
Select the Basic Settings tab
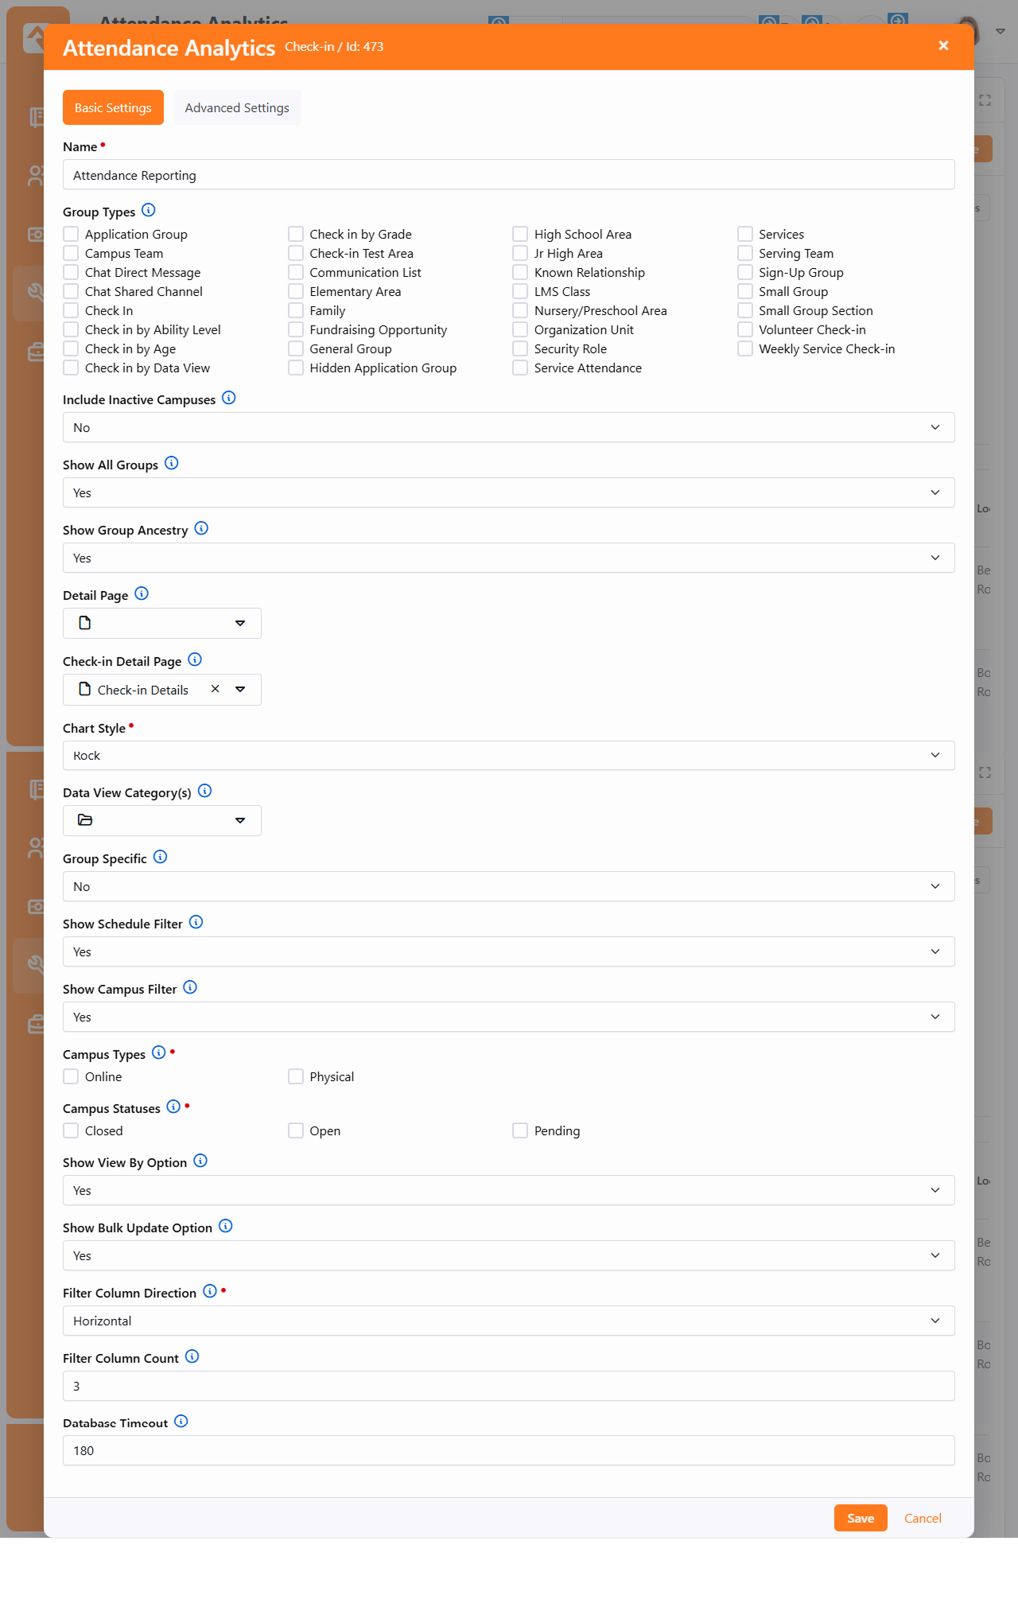tap(113, 108)
